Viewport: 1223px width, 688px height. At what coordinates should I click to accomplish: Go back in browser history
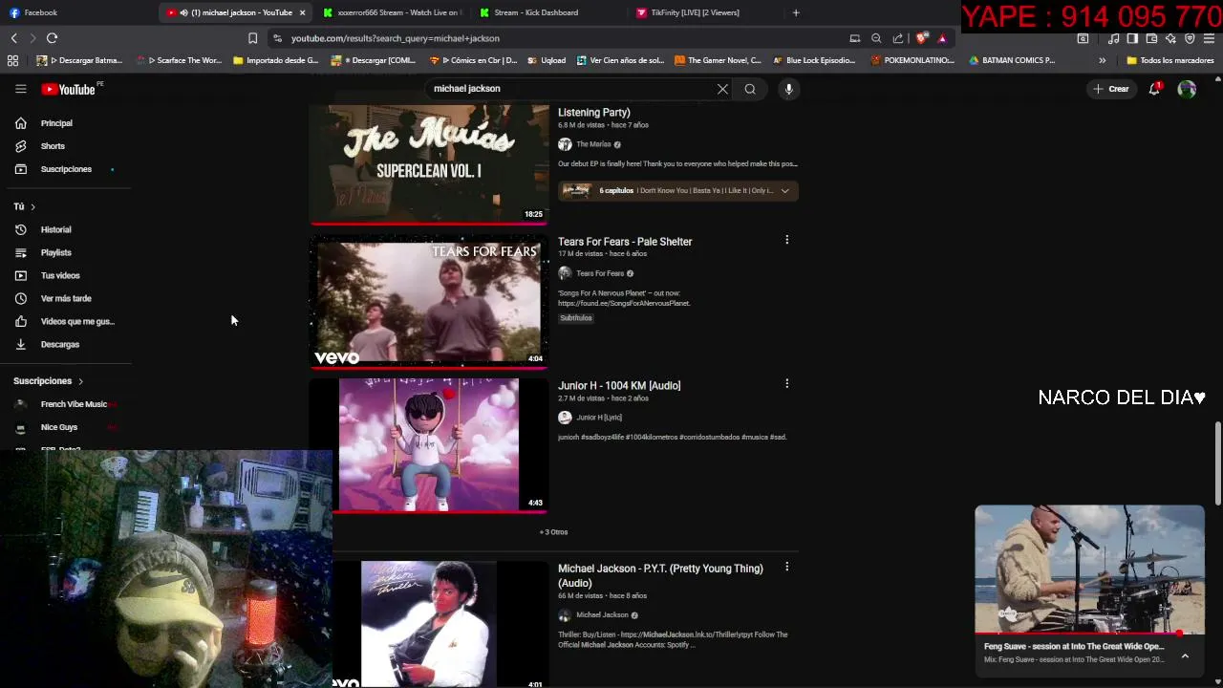[14, 38]
